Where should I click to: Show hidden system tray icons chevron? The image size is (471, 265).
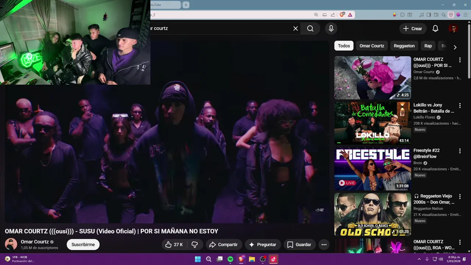click(x=419, y=259)
